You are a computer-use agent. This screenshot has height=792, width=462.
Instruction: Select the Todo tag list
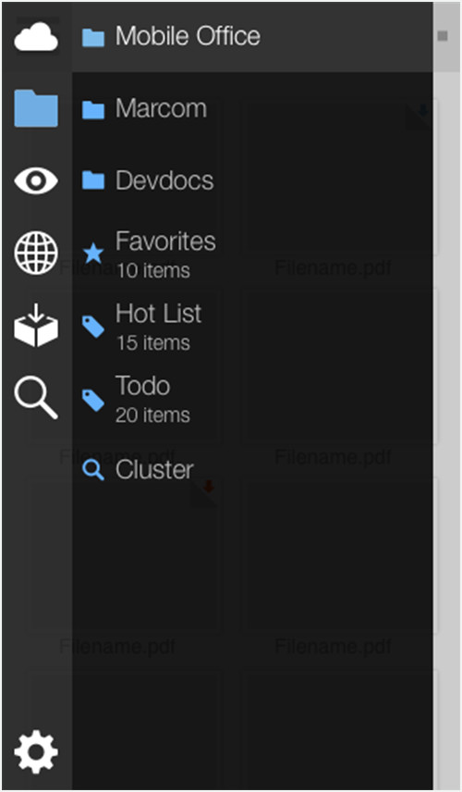click(252, 398)
